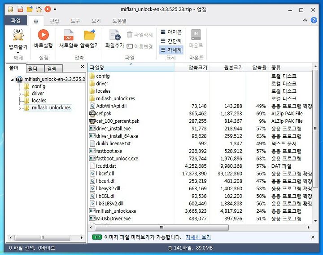Select the MiUsbDriver.exe file
This screenshot has width=323, height=255.
pyautogui.click(x=113, y=219)
